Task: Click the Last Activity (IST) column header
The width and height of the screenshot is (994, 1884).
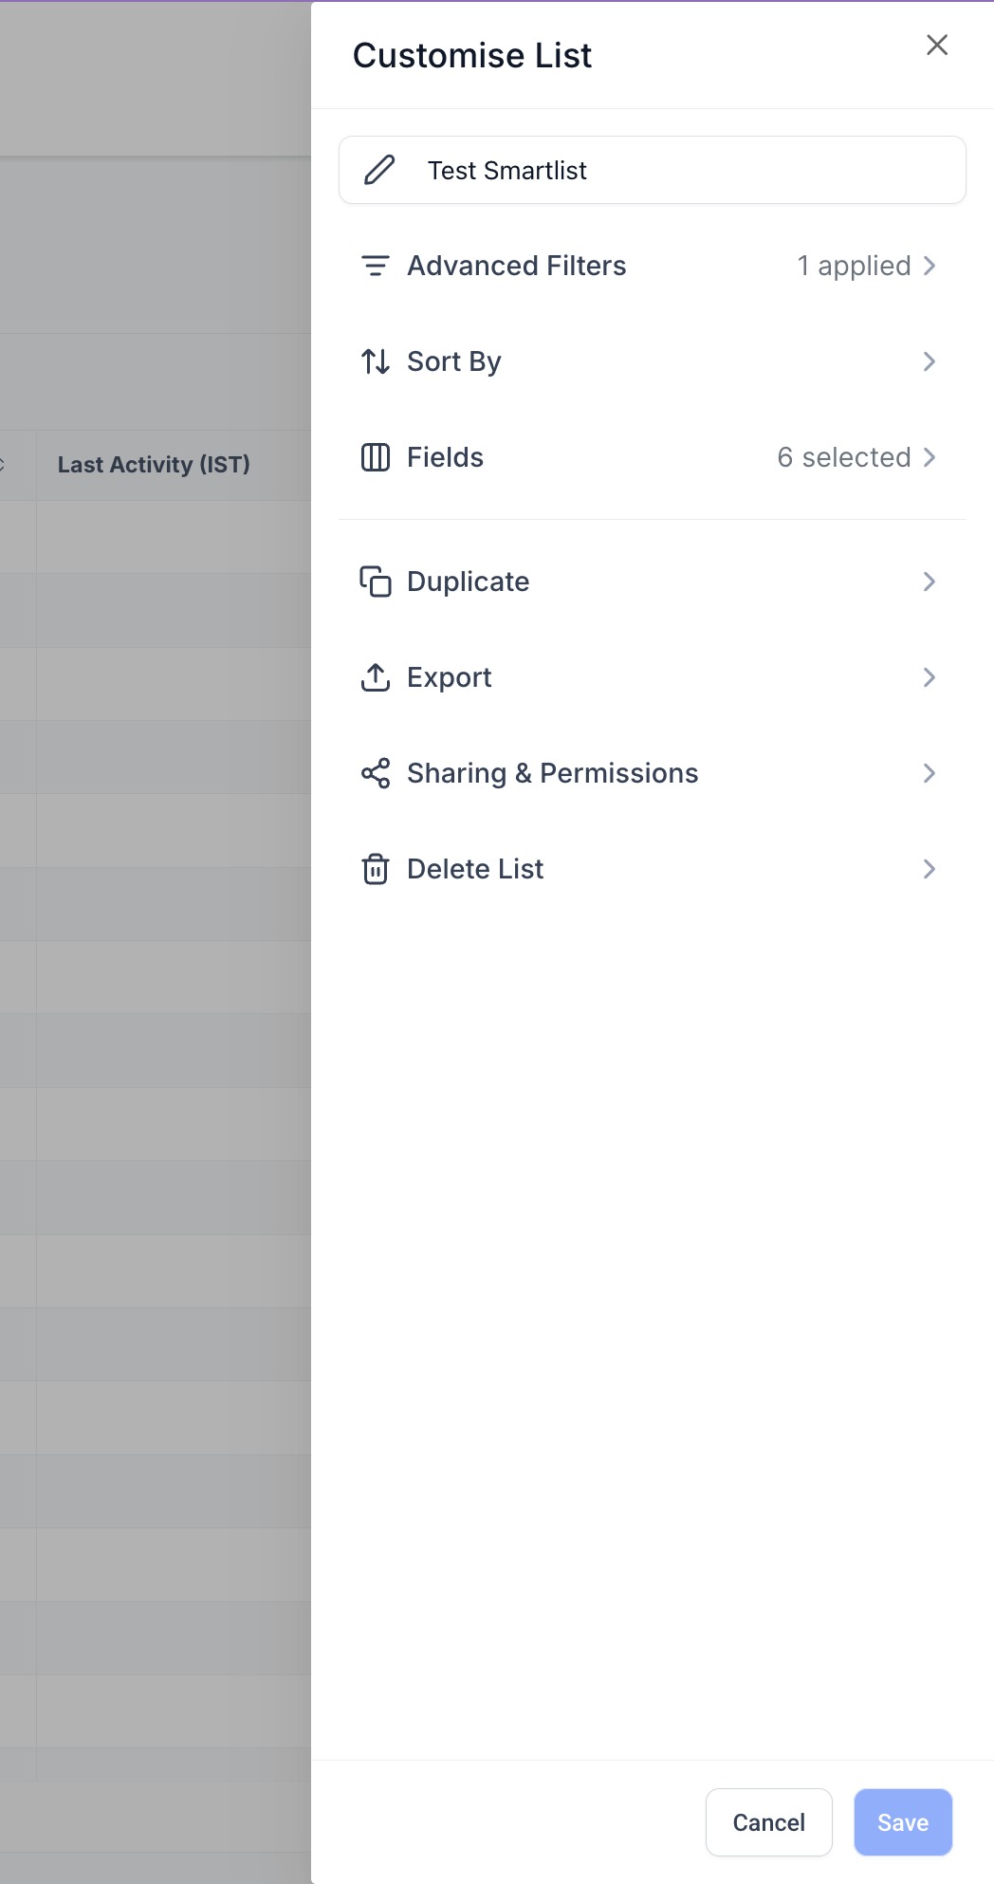Action: [154, 465]
